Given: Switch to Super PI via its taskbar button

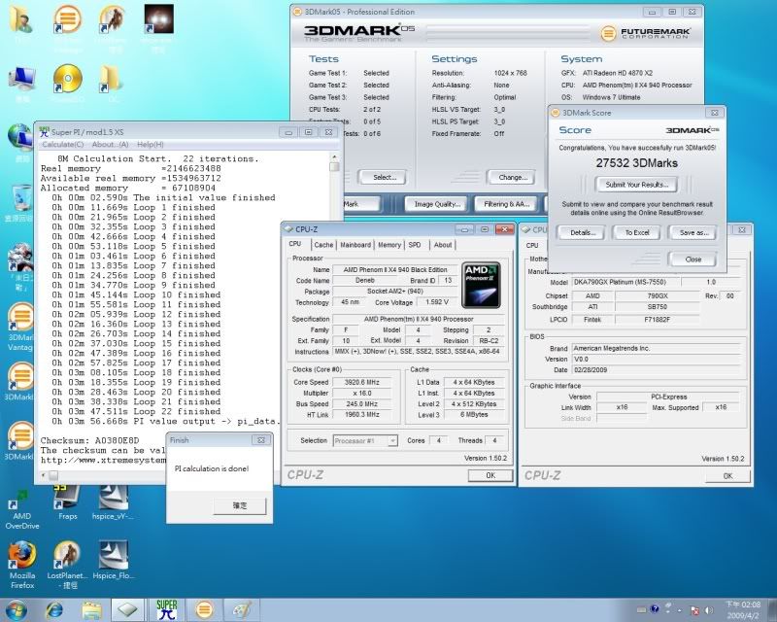Looking at the screenshot, I should (166, 609).
